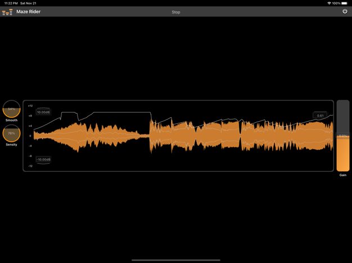The width and height of the screenshot is (352, 263).
Task: Select the 10.00dB upper limit handle
Action: pyautogui.click(x=43, y=112)
